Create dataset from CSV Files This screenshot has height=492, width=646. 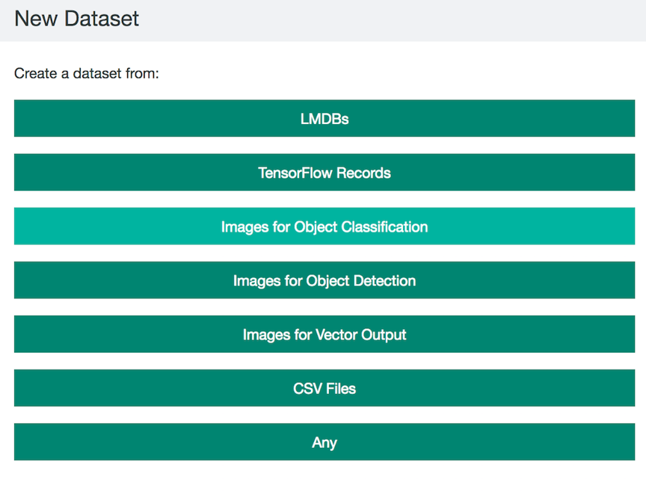(324, 388)
